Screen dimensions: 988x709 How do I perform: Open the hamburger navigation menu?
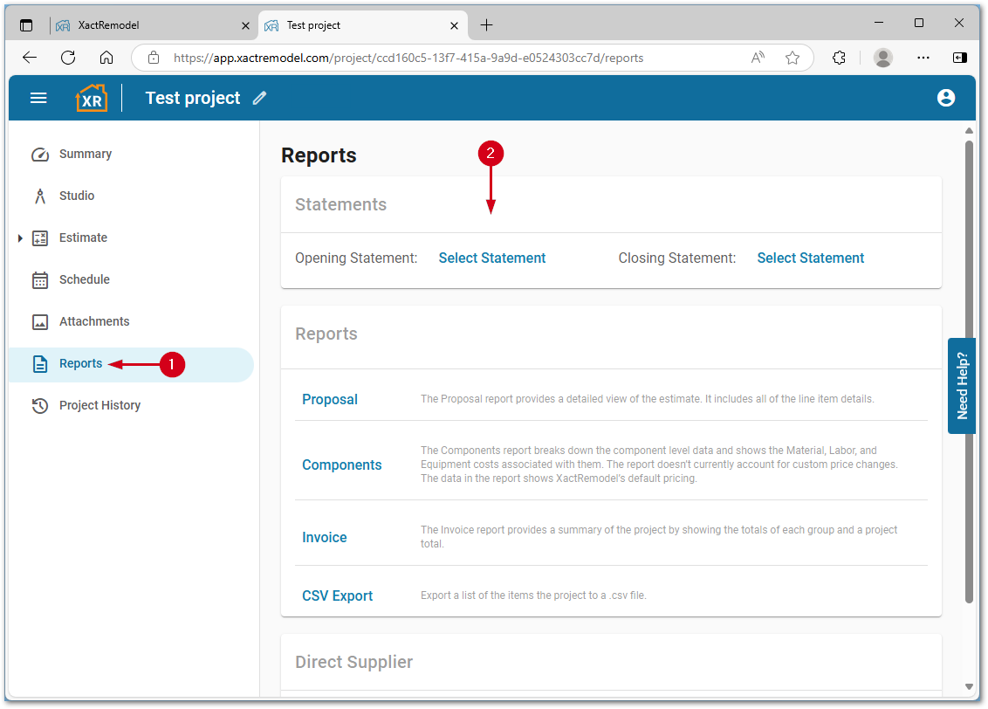click(38, 98)
